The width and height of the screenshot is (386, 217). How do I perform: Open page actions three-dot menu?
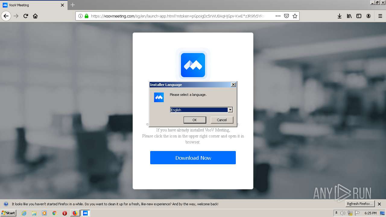pyautogui.click(x=278, y=16)
